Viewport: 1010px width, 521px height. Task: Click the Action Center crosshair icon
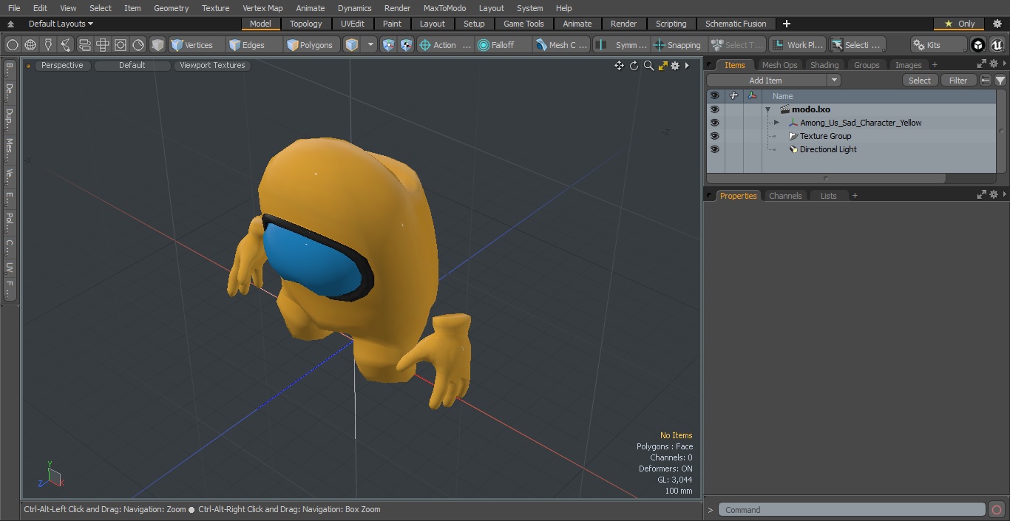(x=425, y=45)
